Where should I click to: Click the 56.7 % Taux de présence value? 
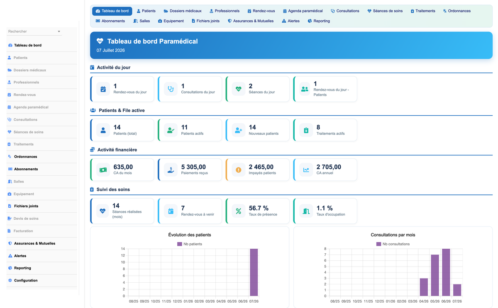pos(259,208)
